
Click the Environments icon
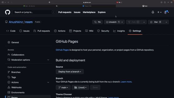(x=9, y=92)
